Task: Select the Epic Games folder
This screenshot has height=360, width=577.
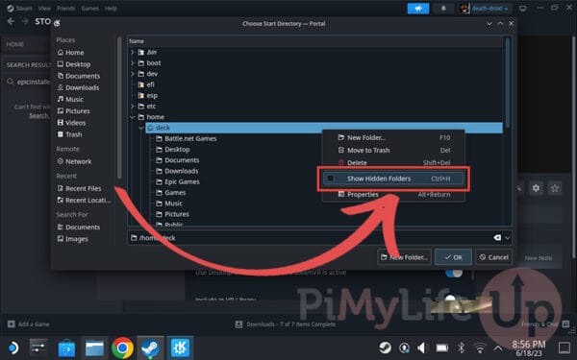Action: tap(178, 181)
